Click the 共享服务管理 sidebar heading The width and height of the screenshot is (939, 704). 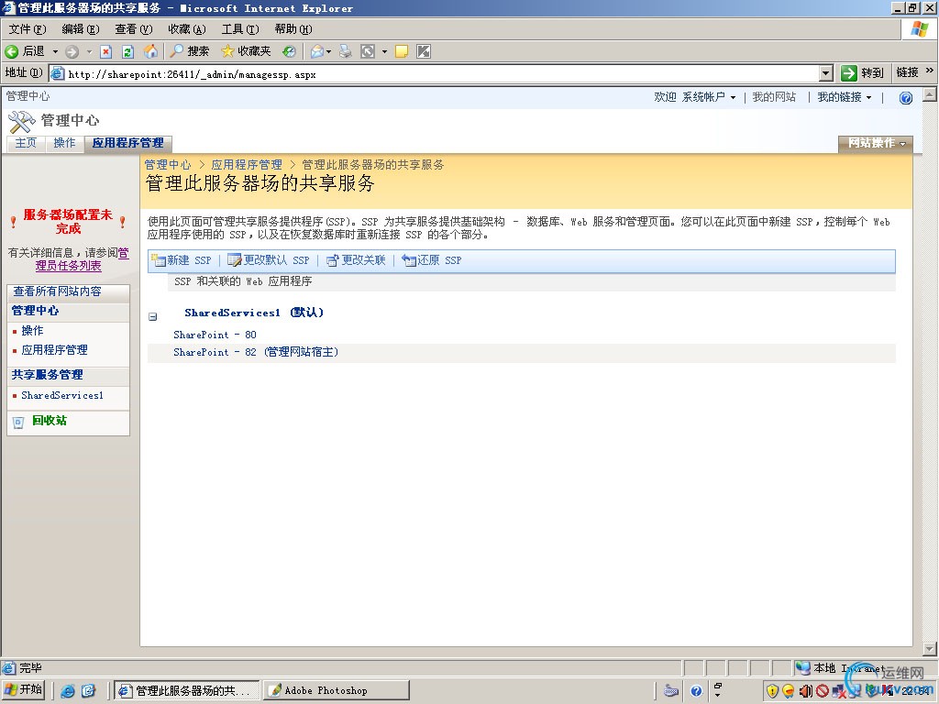[48, 375]
